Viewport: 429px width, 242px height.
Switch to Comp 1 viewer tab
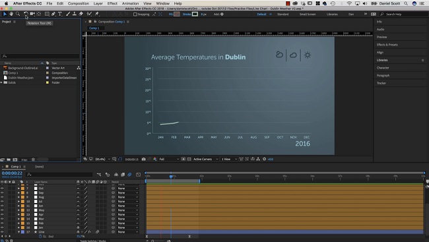[94, 28]
